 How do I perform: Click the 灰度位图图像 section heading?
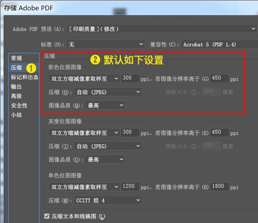point(65,121)
